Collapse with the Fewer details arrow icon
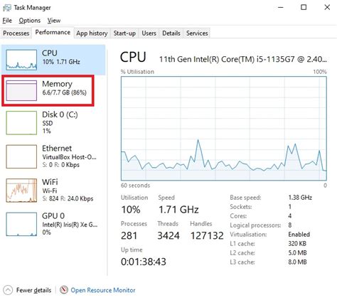The height and width of the screenshot is (300, 337). [x=8, y=290]
